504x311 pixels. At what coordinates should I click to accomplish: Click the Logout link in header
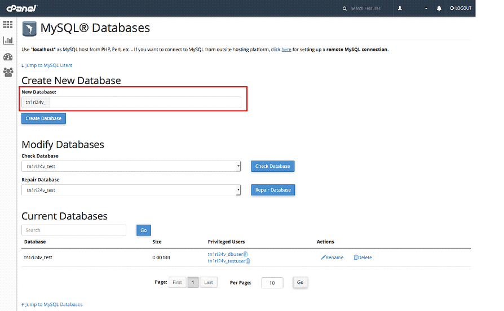(x=460, y=8)
